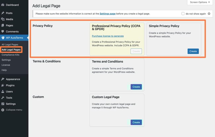Viewport: 215px width, 137px height.
Task: Open the Users menu item
Action: point(9,91)
